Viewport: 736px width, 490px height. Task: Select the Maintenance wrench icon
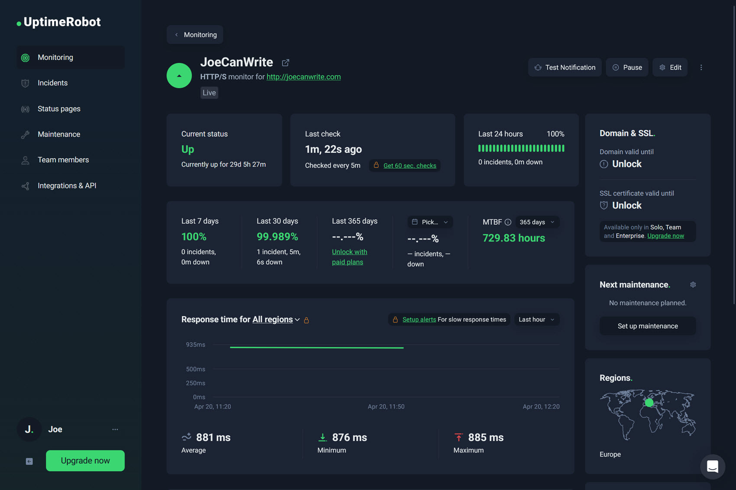[25, 134]
